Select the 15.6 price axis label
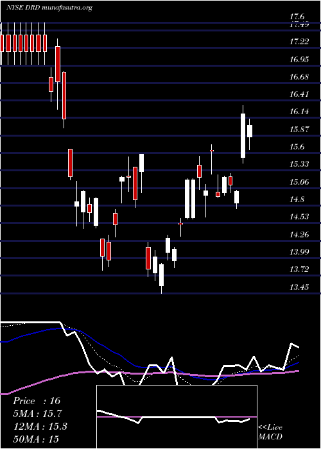This screenshot has width=321, height=449. [x=297, y=147]
